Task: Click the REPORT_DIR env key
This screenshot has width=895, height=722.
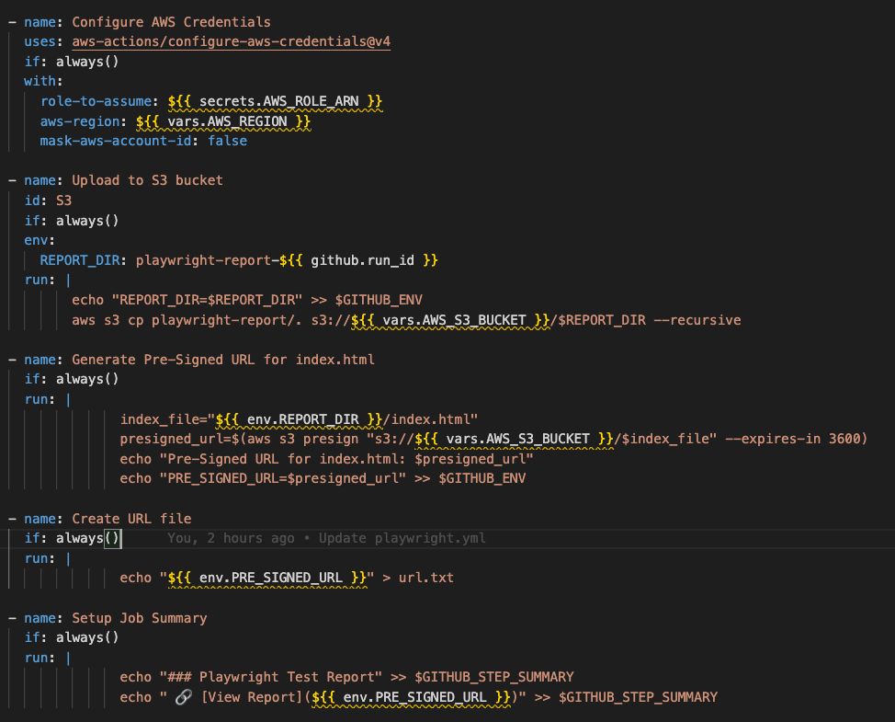Action: click(x=79, y=260)
